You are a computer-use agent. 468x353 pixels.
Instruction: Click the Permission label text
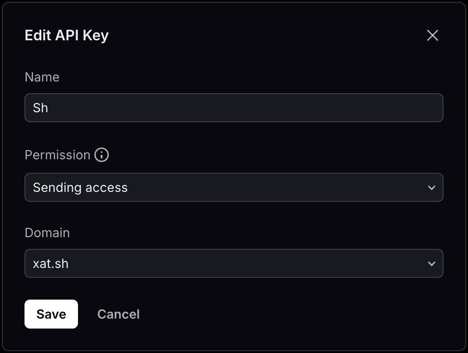(58, 155)
